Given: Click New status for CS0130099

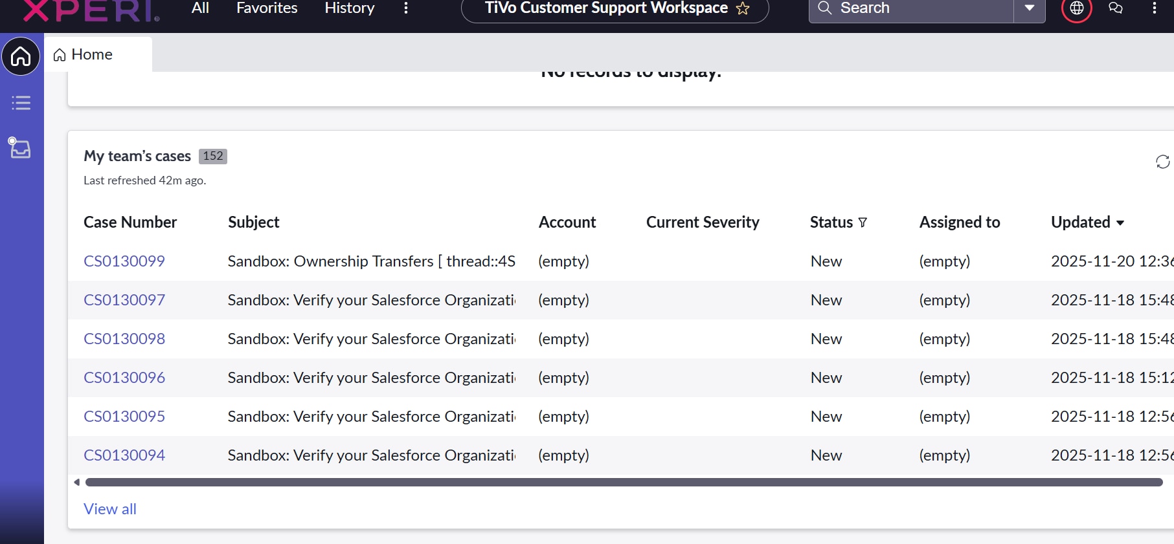Looking at the screenshot, I should tap(826, 261).
